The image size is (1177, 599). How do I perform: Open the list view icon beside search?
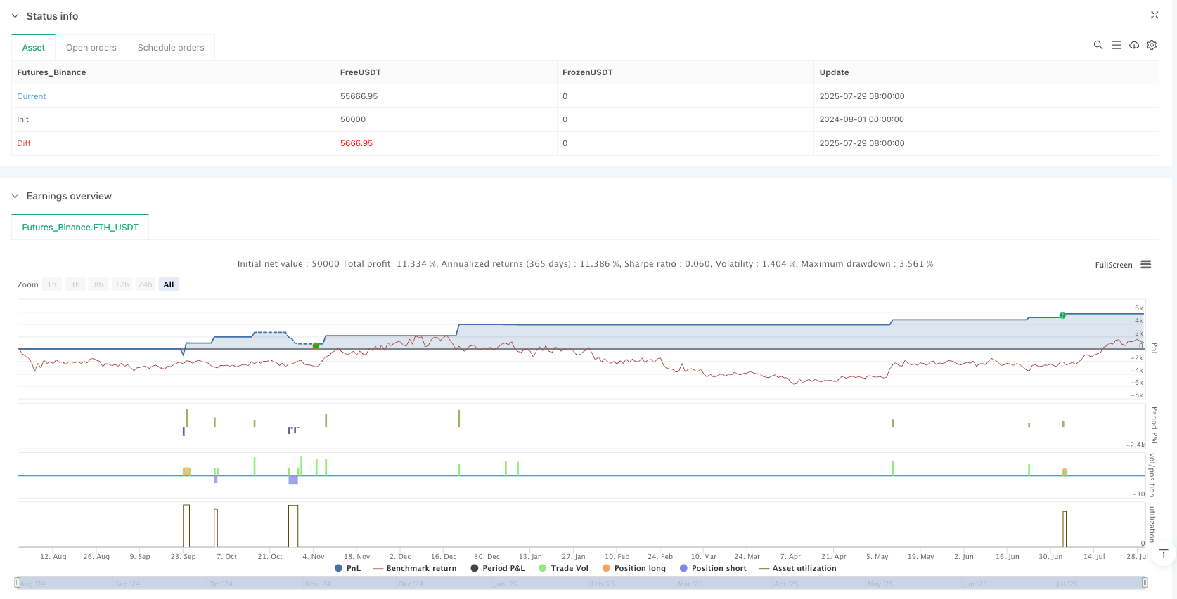click(1116, 45)
